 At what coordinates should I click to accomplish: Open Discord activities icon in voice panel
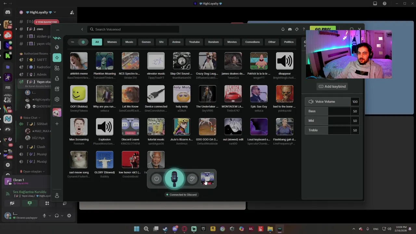47,203
